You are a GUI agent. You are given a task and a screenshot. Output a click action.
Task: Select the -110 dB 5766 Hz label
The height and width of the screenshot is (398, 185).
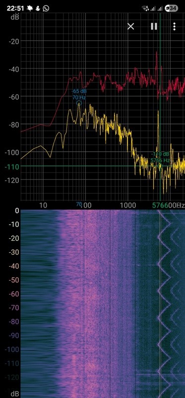pos(160,157)
